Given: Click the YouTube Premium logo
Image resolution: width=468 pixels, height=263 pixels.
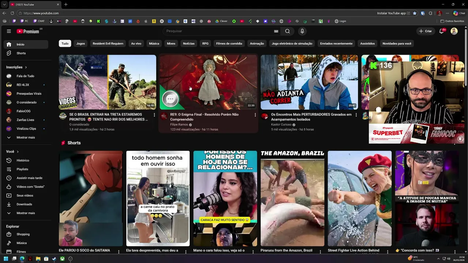Looking at the screenshot, I should pos(28,31).
